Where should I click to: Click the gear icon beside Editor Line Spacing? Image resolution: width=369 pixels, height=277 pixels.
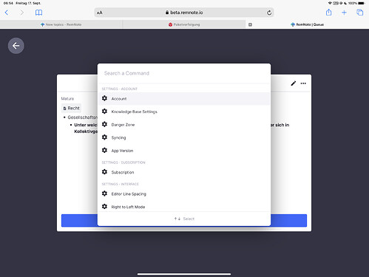[104, 194]
